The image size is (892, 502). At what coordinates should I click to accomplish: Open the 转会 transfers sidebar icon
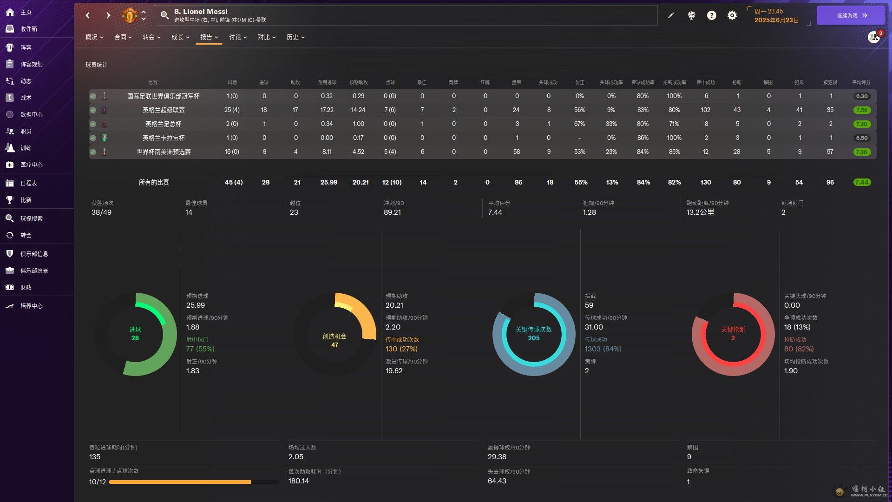(x=10, y=235)
